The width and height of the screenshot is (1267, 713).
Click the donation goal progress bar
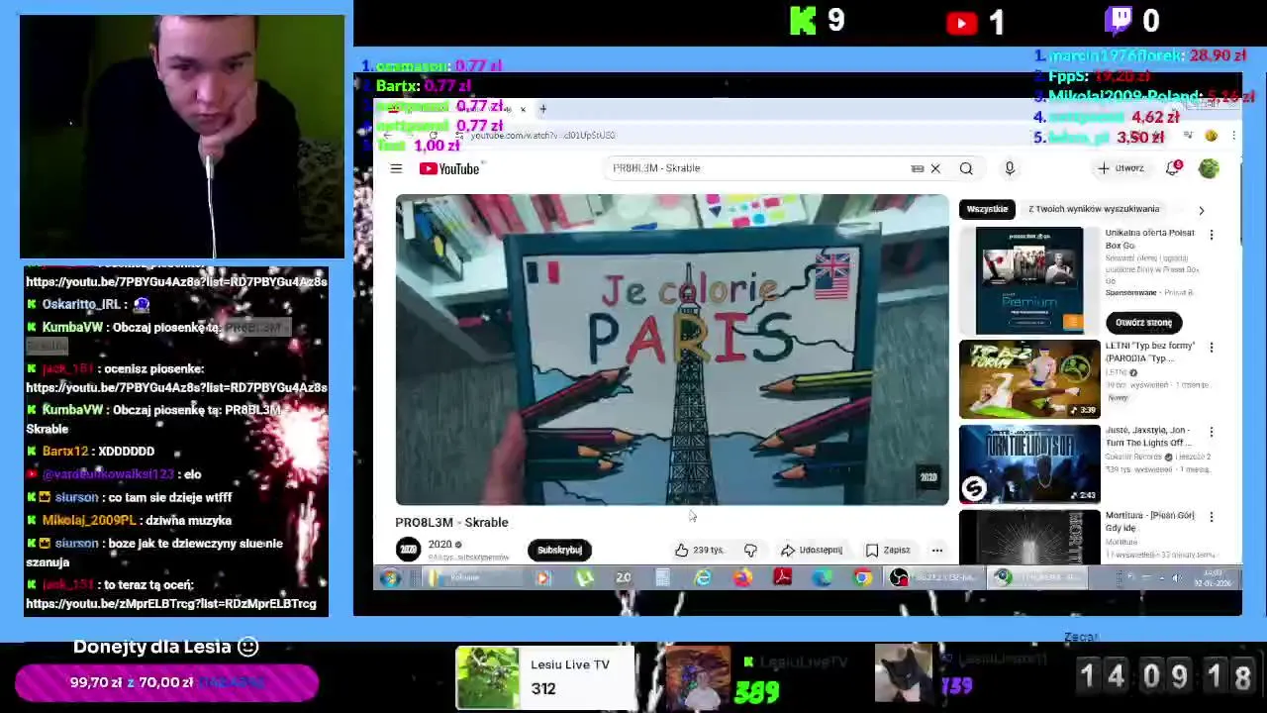tap(166, 682)
